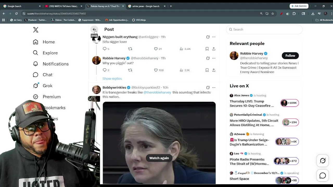Click reply icon on Robbie Harvey's reply
The height and width of the screenshot is (187, 333).
(105, 70)
